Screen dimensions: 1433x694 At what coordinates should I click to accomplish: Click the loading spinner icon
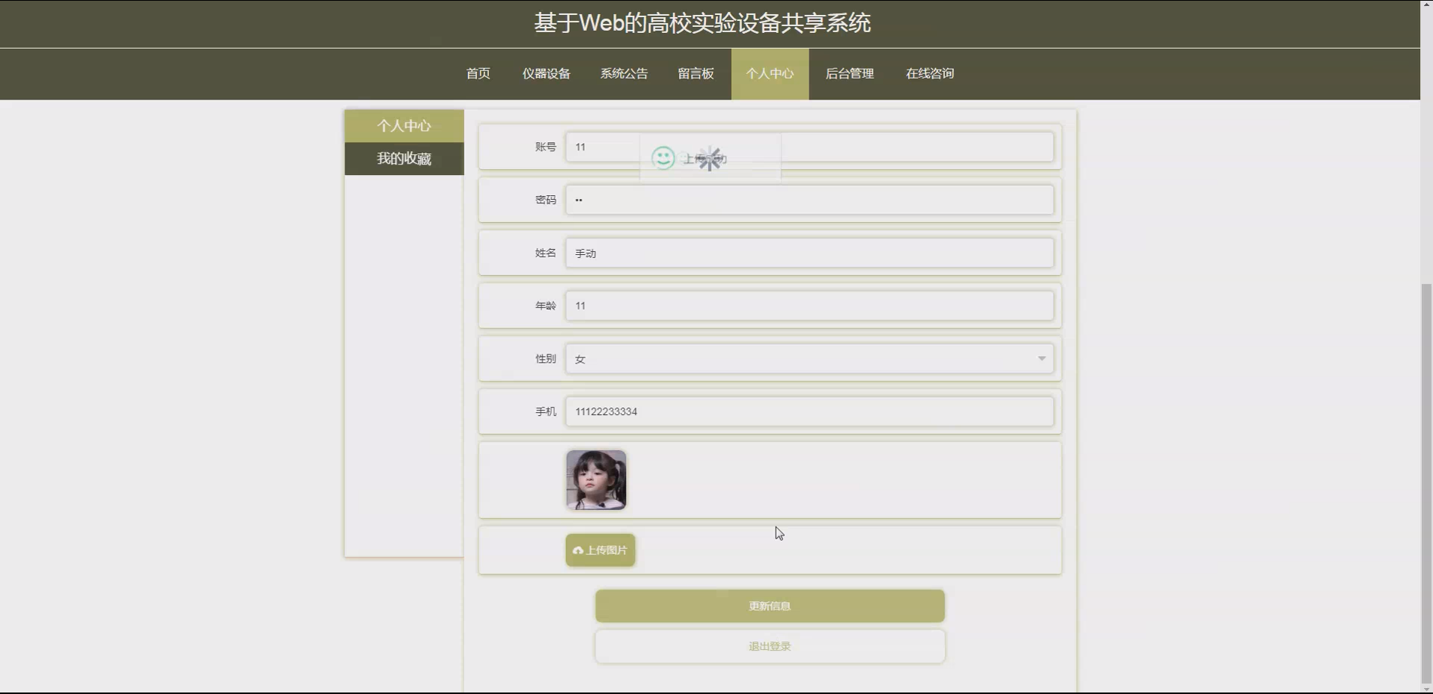coord(710,158)
